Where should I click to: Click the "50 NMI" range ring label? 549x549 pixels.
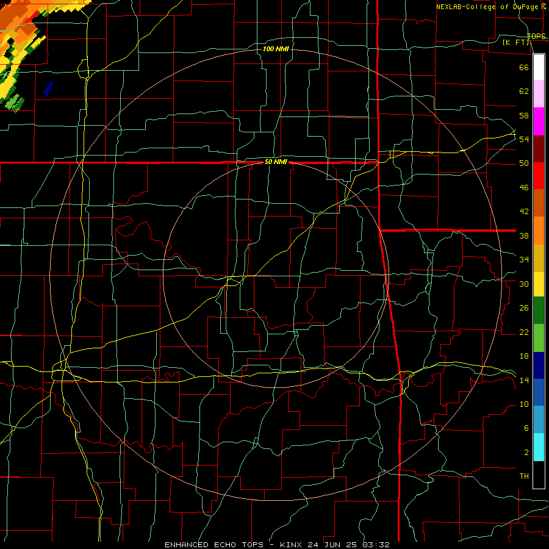(276, 162)
